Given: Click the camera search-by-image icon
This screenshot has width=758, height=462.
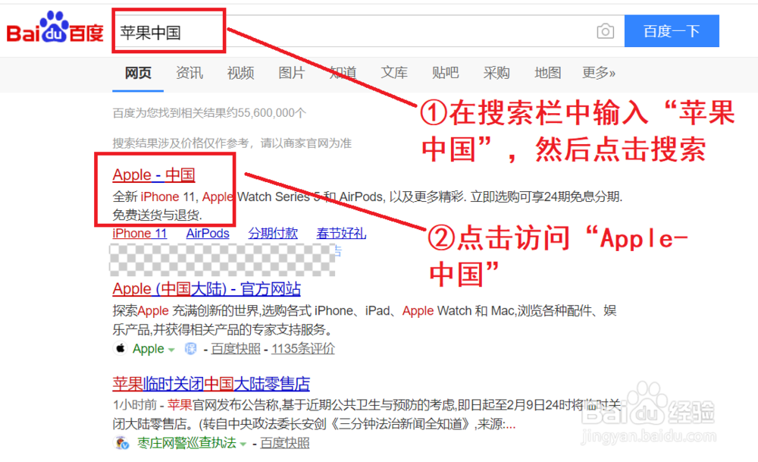Looking at the screenshot, I should click(x=605, y=31).
